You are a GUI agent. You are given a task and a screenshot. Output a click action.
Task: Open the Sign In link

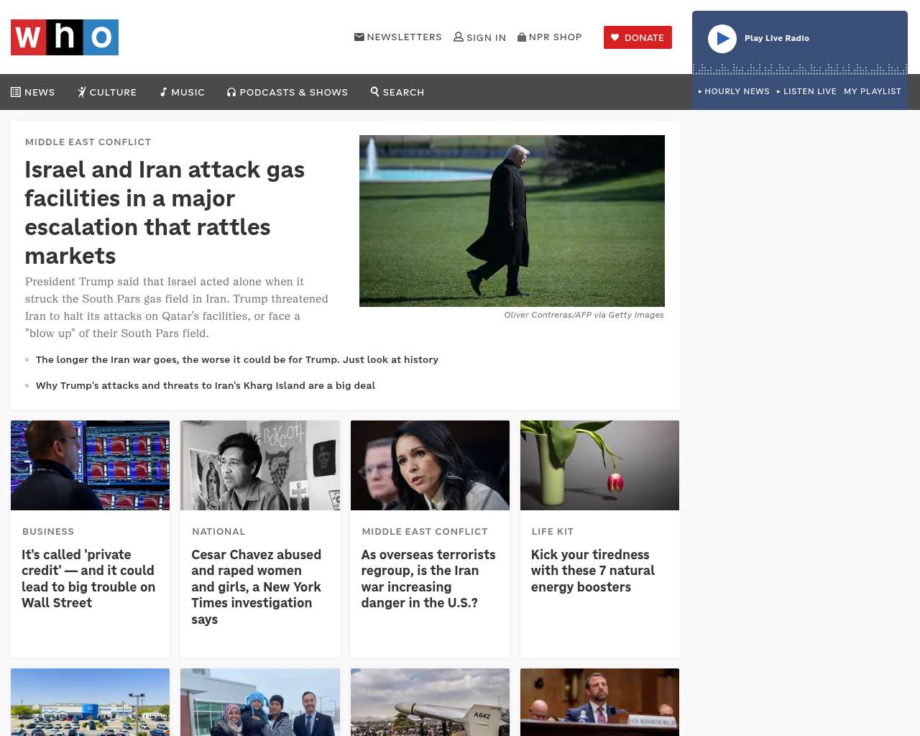(480, 37)
